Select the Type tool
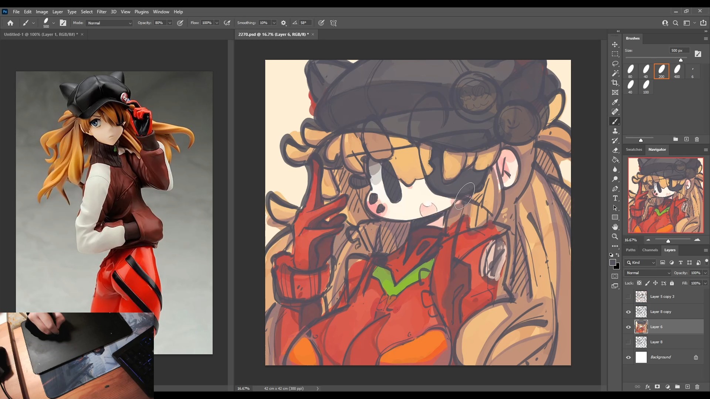 (615, 198)
